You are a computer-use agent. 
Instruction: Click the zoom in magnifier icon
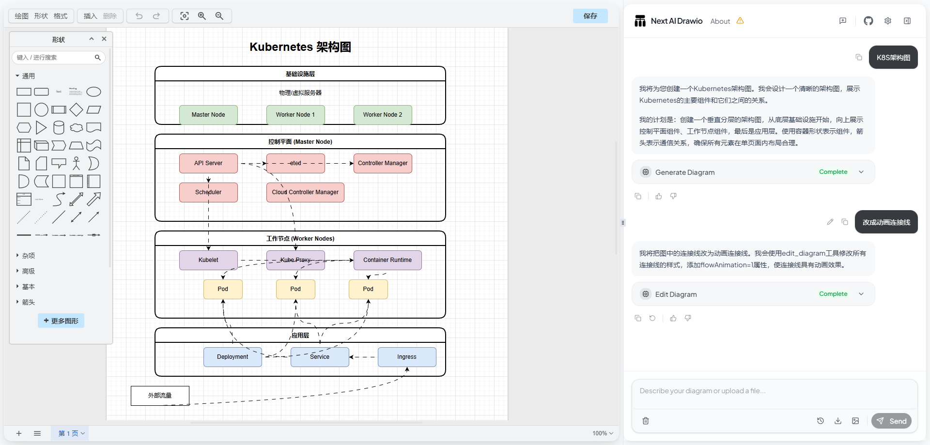pyautogui.click(x=202, y=16)
